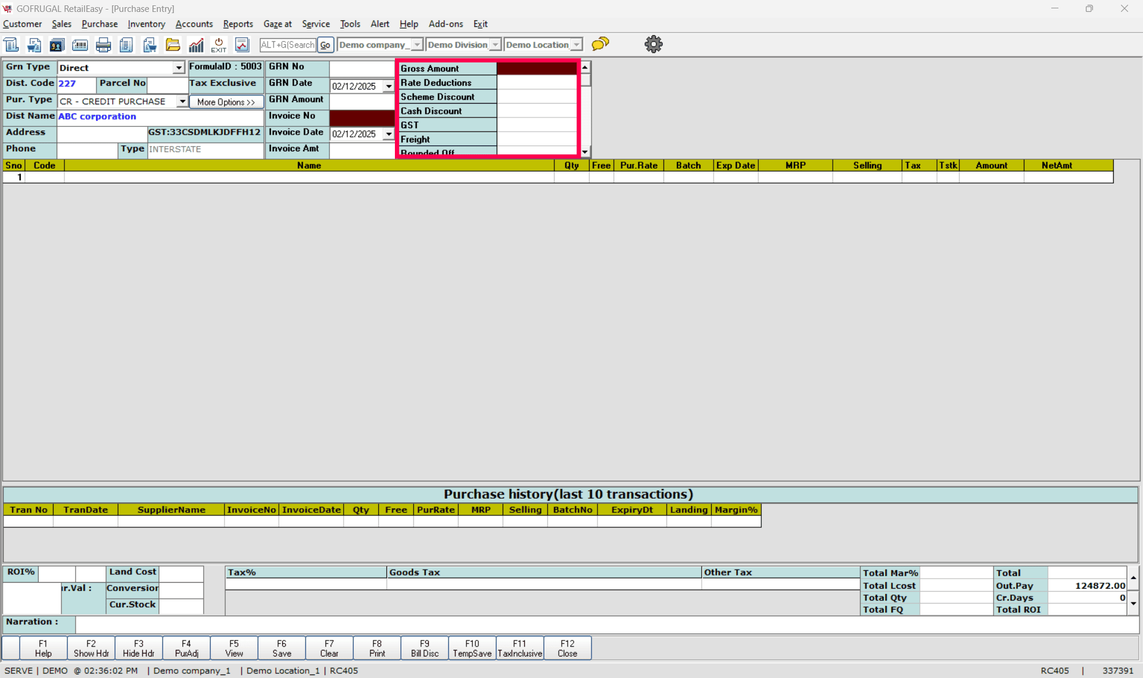Click the Name cell in row 1
The width and height of the screenshot is (1143, 678).
pyautogui.click(x=309, y=178)
